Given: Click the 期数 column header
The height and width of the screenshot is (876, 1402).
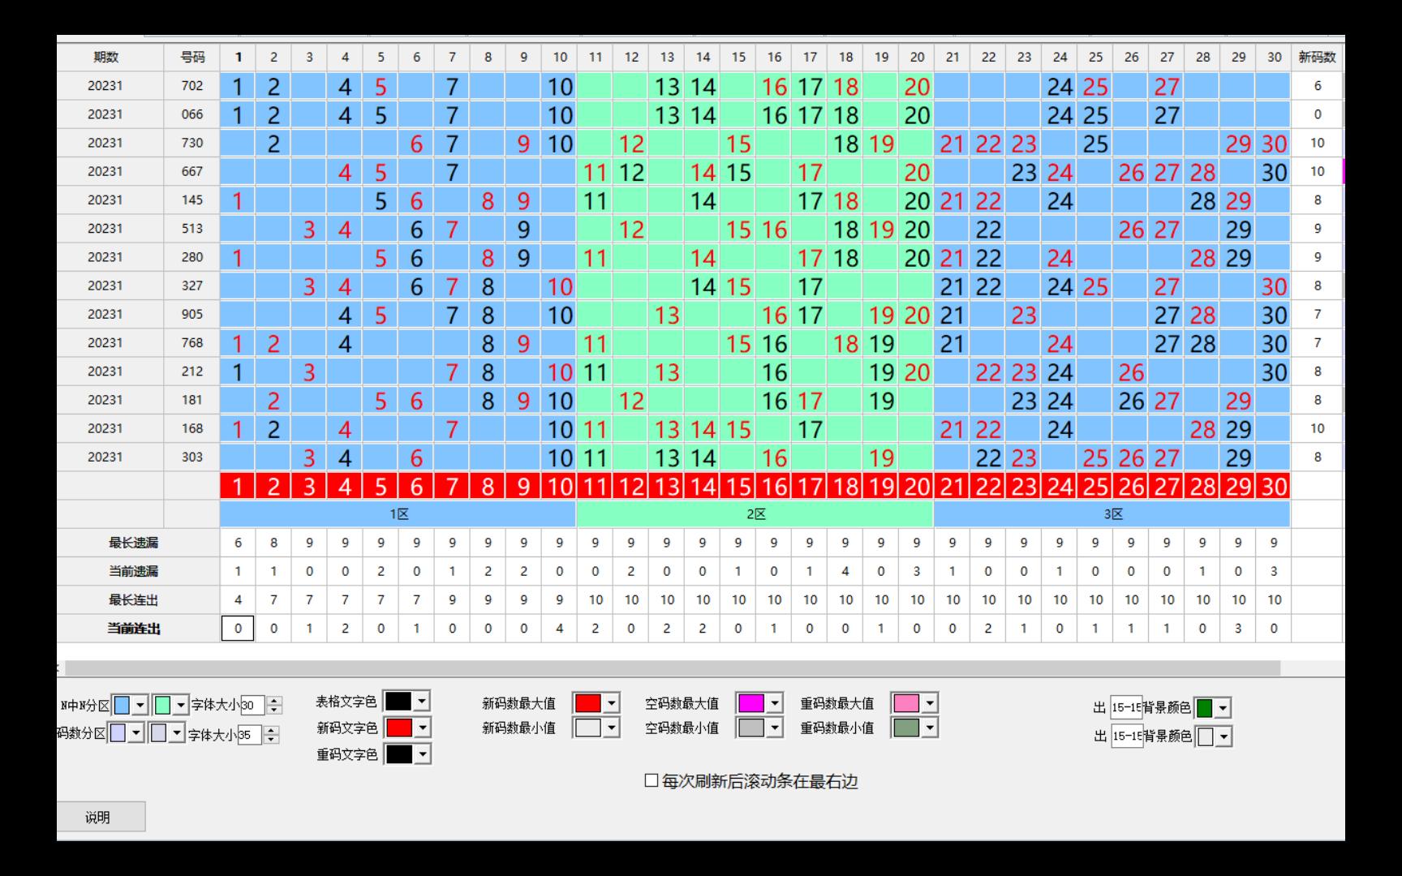Looking at the screenshot, I should [106, 57].
